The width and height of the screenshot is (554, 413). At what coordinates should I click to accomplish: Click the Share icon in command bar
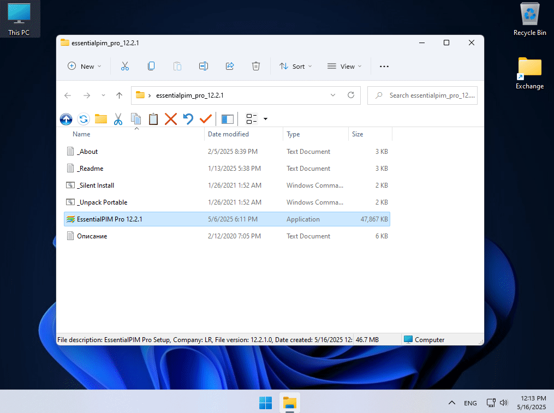point(230,66)
